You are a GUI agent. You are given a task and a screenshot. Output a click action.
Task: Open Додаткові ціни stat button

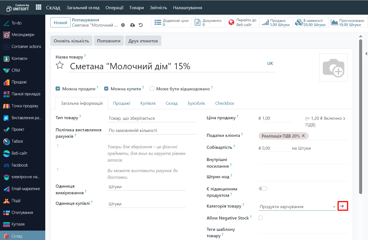click(x=172, y=23)
